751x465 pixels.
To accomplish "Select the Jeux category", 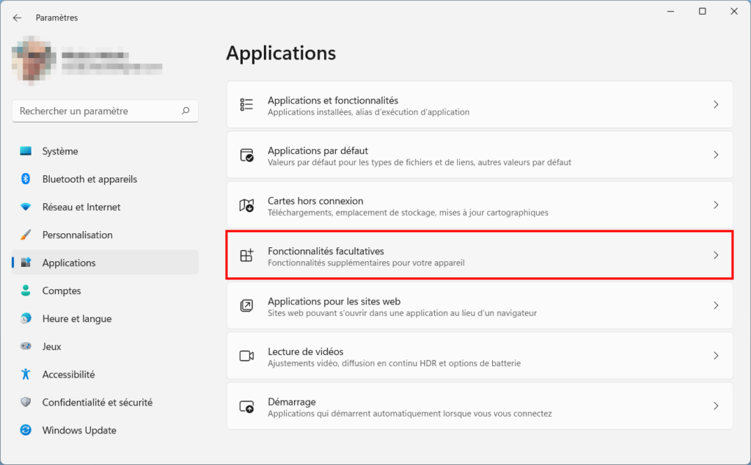I will (105, 346).
